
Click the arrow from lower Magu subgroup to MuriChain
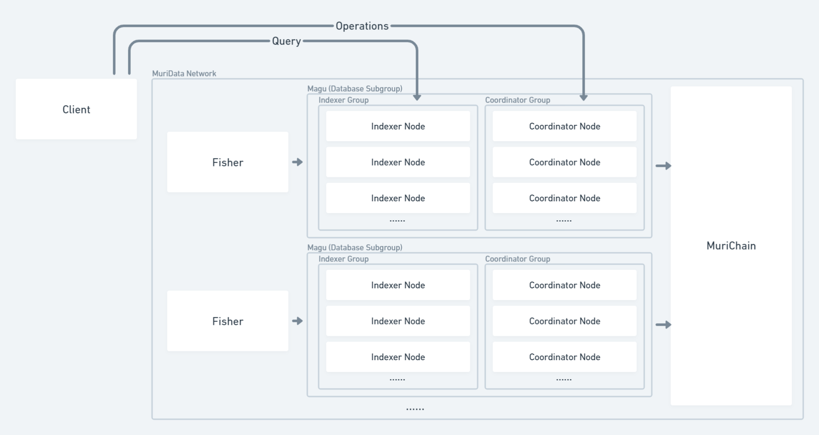663,325
